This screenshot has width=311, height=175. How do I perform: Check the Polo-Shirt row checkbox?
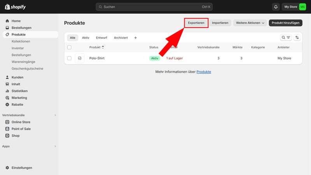69,58
